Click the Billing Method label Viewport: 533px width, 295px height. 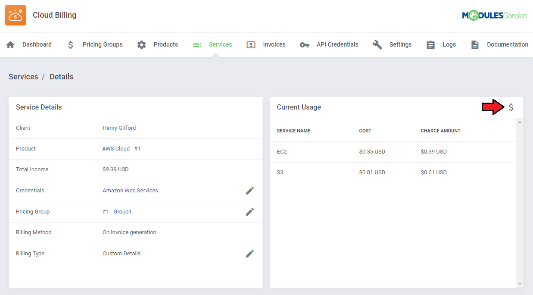tap(34, 232)
